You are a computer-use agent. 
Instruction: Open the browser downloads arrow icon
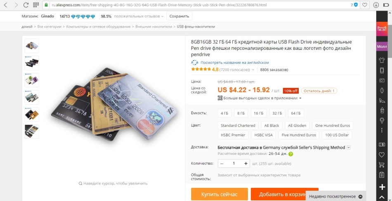[376, 5]
